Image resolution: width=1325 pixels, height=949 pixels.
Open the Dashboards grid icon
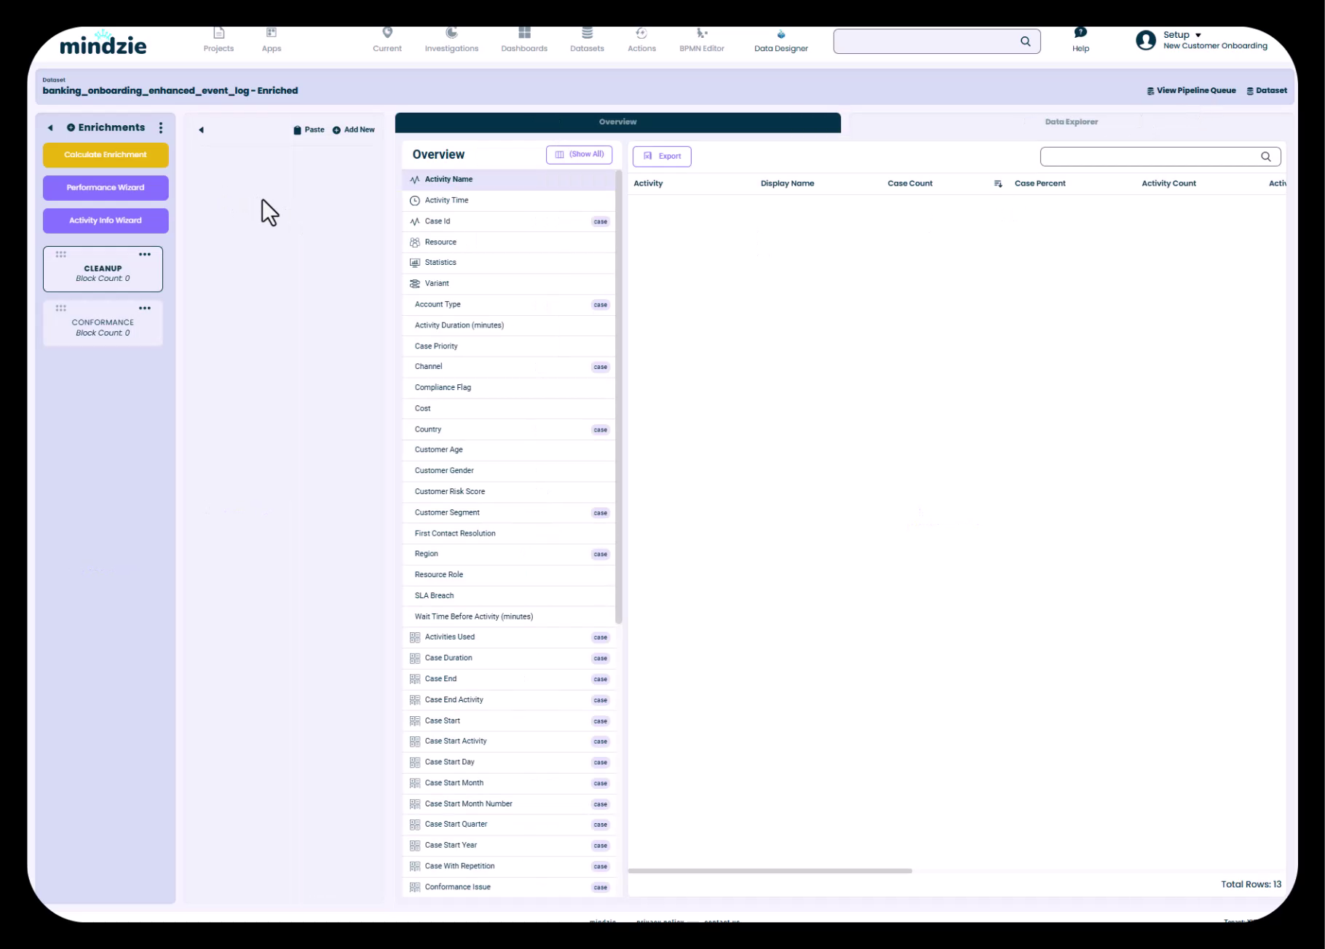pyautogui.click(x=524, y=33)
